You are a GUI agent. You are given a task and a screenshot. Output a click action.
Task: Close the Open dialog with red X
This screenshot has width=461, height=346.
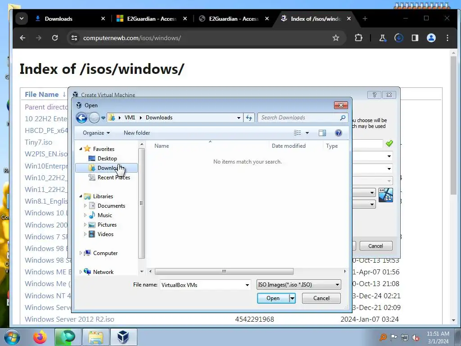tap(341, 105)
